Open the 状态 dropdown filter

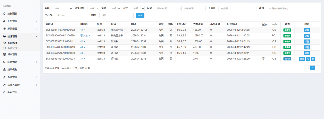coord(138,8)
